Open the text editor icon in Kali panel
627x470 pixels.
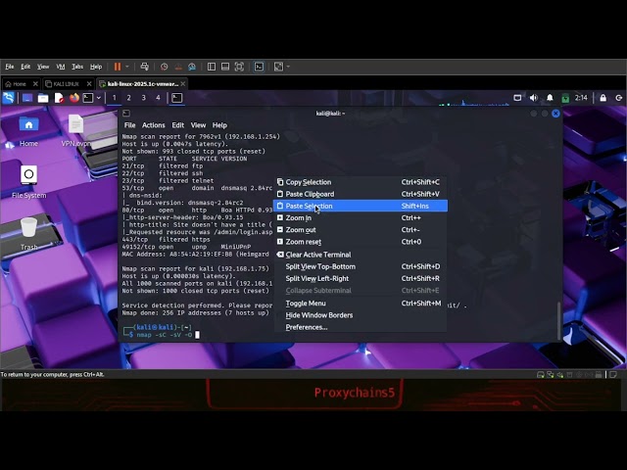click(x=59, y=98)
